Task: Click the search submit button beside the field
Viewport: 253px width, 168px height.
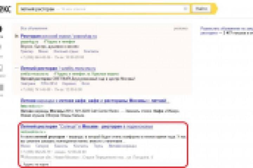Action: [x=201, y=9]
